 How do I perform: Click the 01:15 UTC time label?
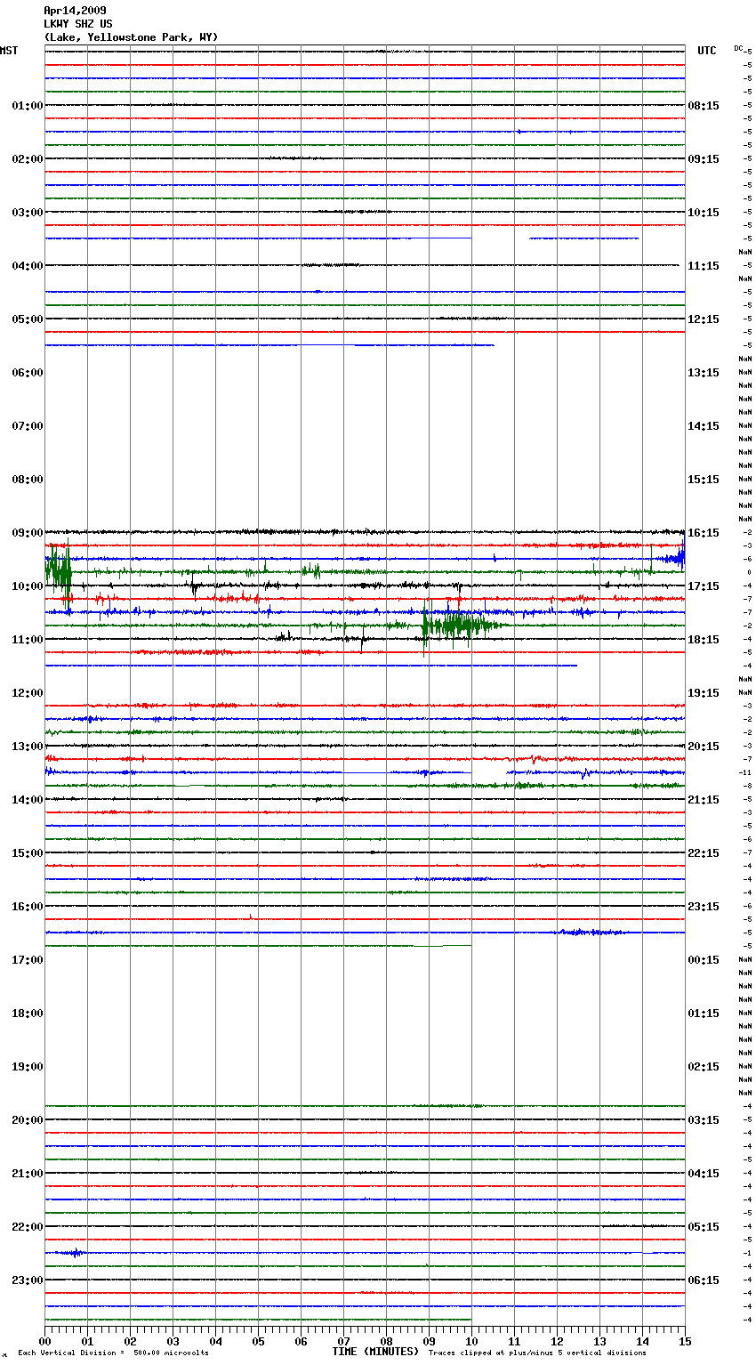(x=704, y=1014)
